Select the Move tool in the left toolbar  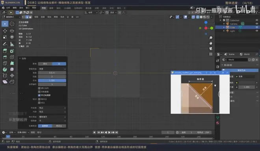[5, 31]
